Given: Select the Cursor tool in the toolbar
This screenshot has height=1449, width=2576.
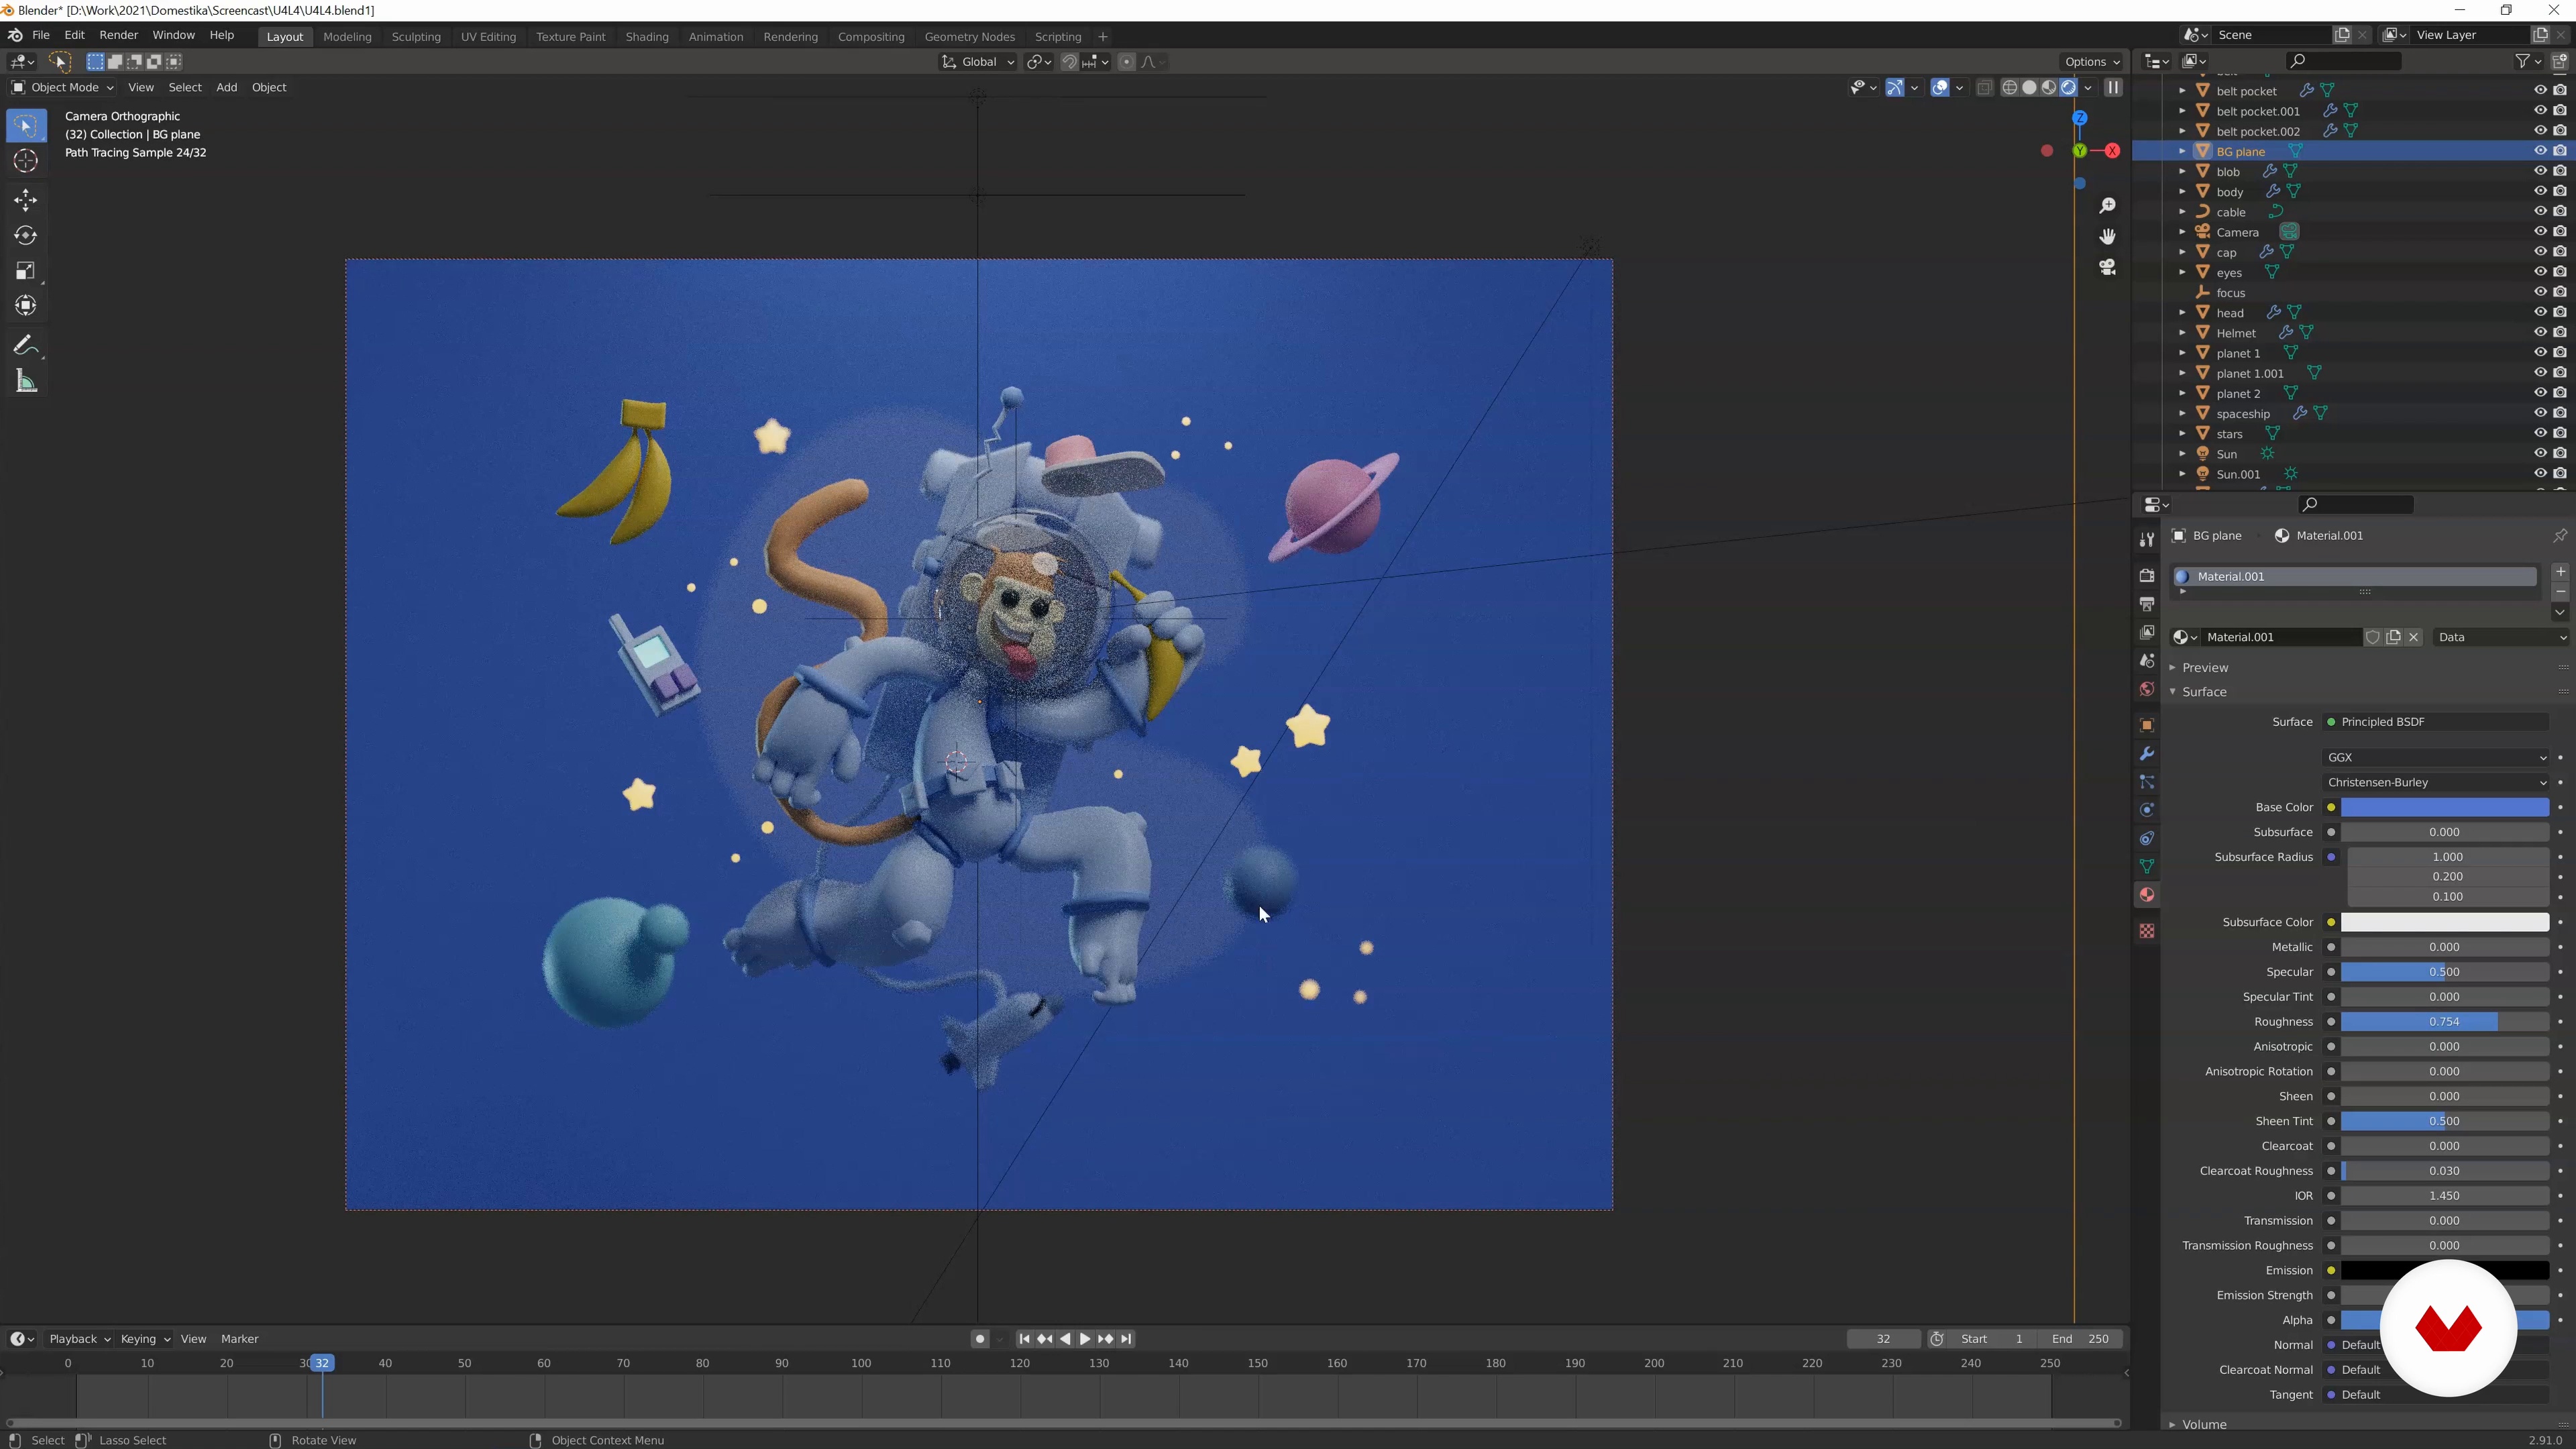Looking at the screenshot, I should click(x=26, y=161).
